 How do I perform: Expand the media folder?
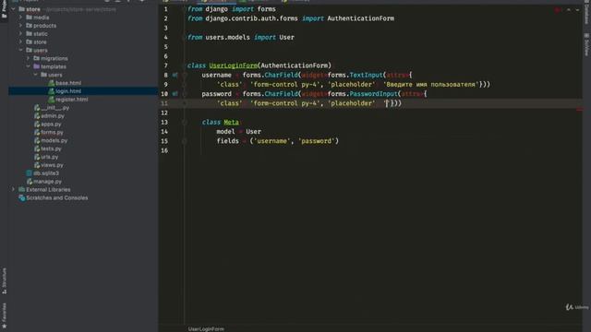[x=20, y=18]
